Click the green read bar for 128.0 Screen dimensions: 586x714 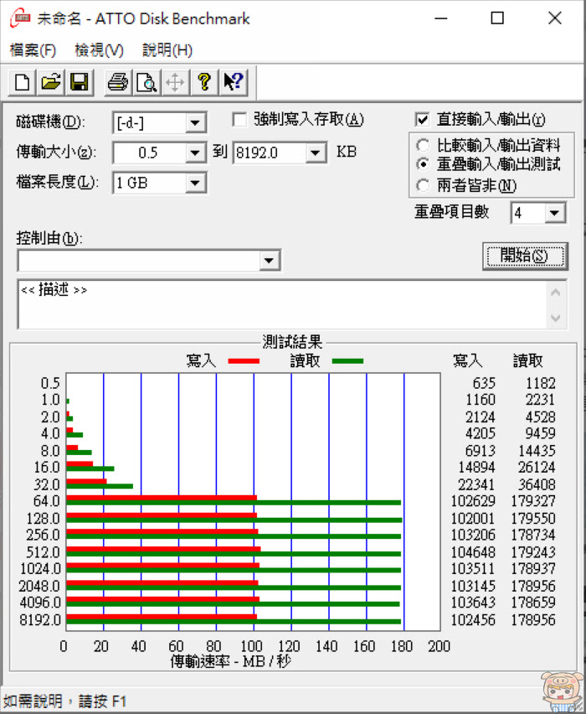point(234,520)
